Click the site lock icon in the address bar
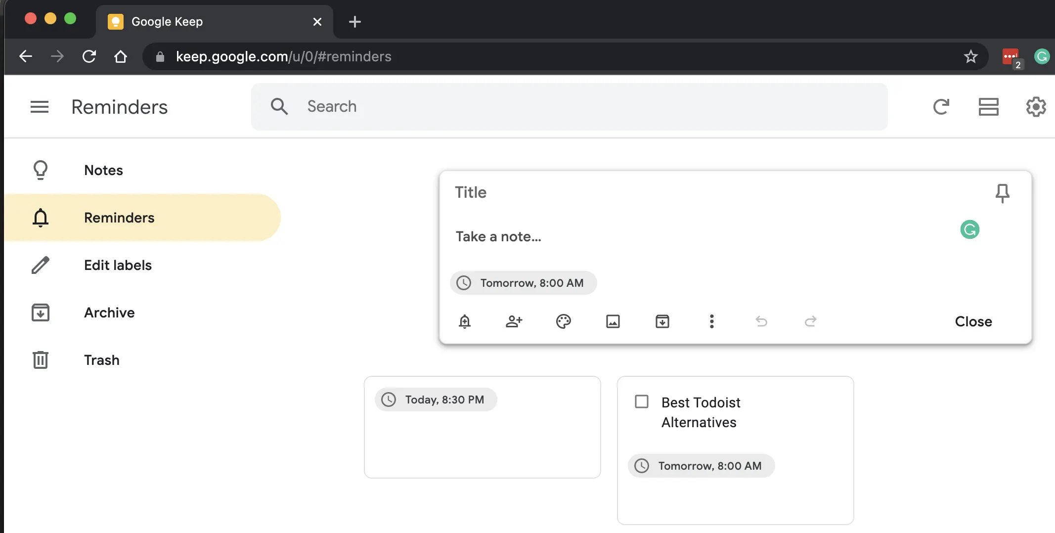The height and width of the screenshot is (533, 1055). pos(160,57)
